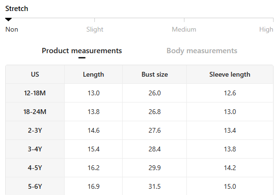Click bust size value 29.9
The height and width of the screenshot is (195, 275).
155,168
